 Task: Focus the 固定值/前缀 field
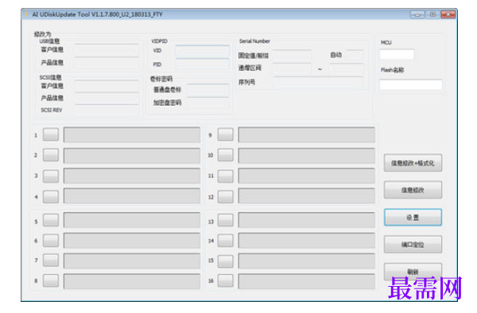[x=292, y=56]
